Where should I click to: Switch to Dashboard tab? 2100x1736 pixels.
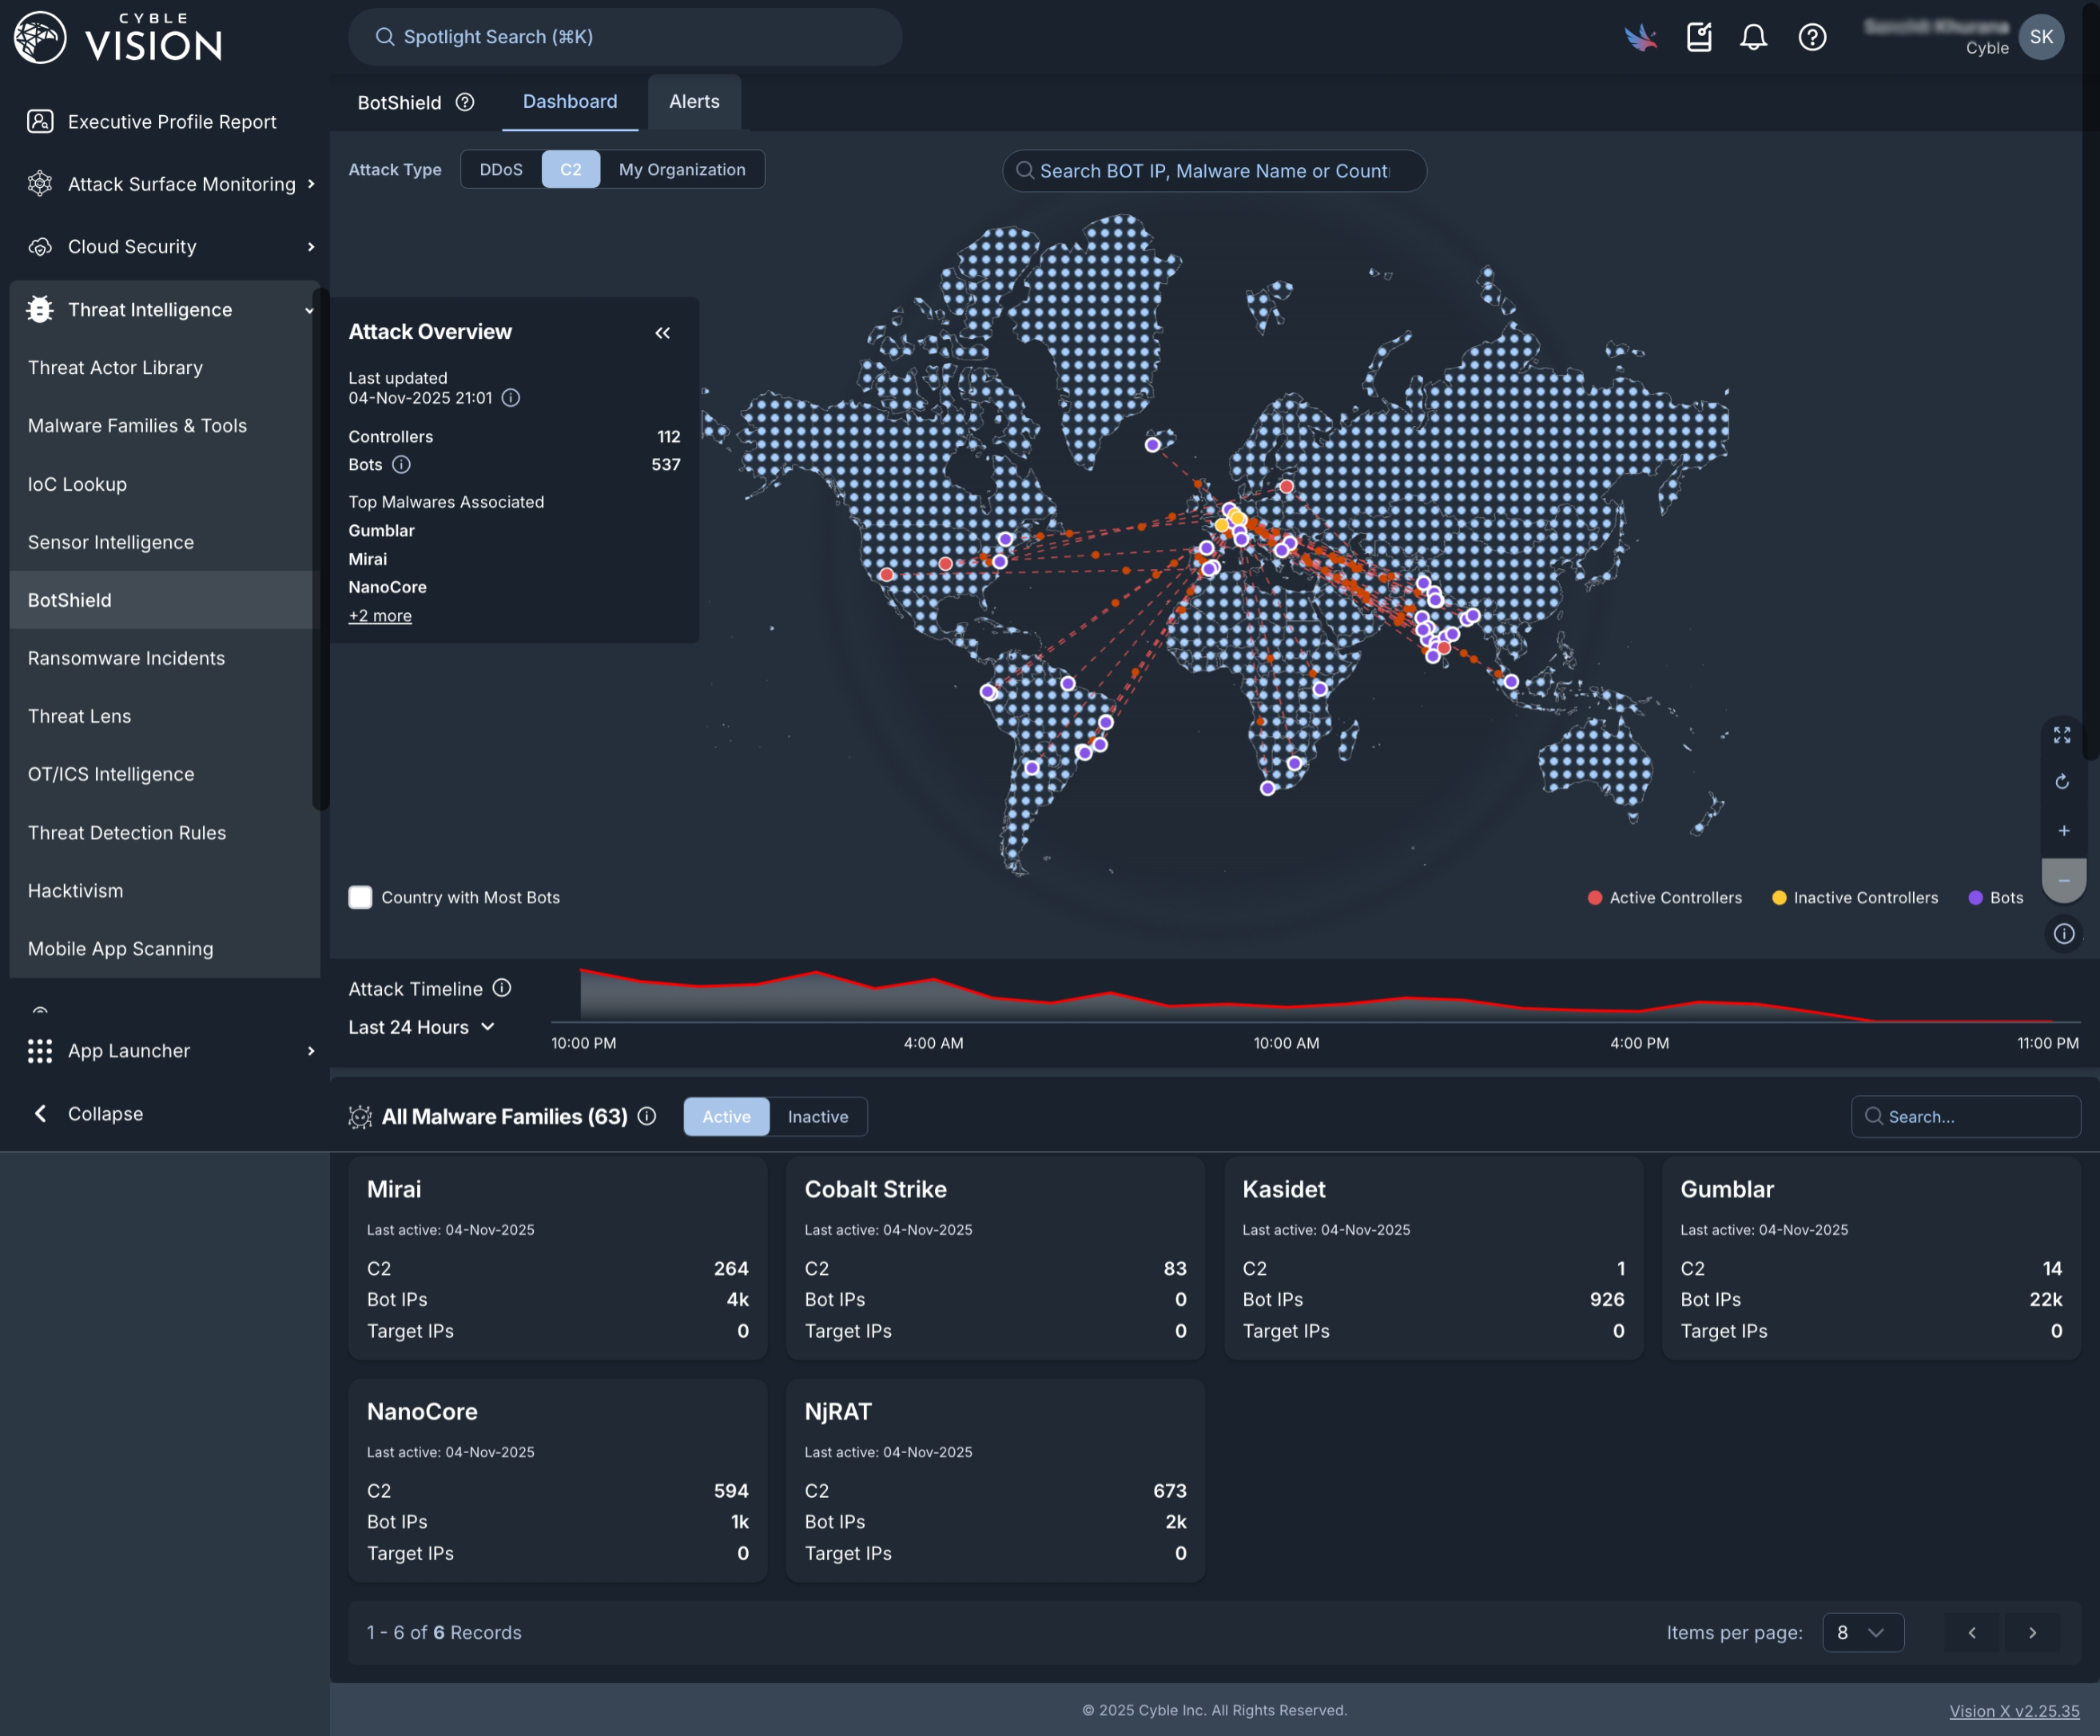tap(570, 102)
